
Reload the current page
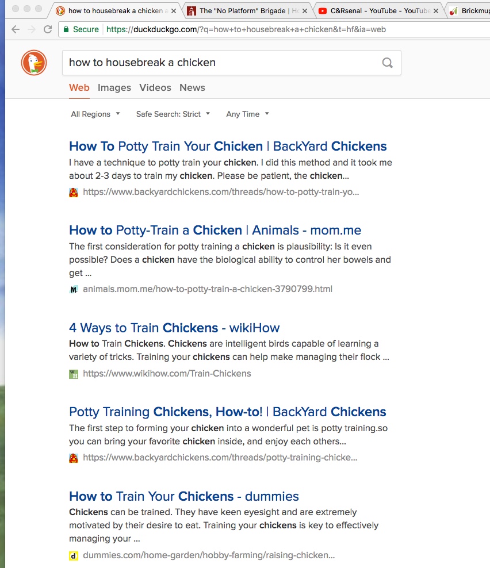(x=48, y=29)
